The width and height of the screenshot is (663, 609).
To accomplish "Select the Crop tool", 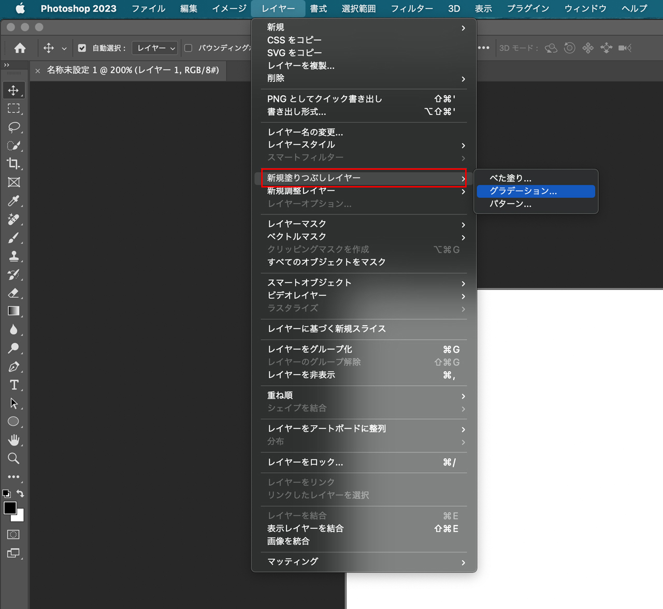I will point(14,164).
